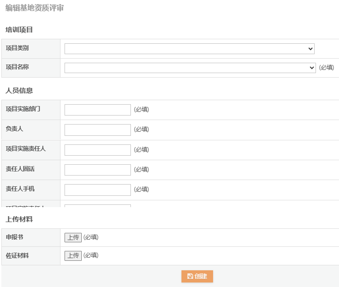Screen dimensions: 339x287
Task: Click the (必填) hint beside 项目名称
Action: [x=326, y=68]
